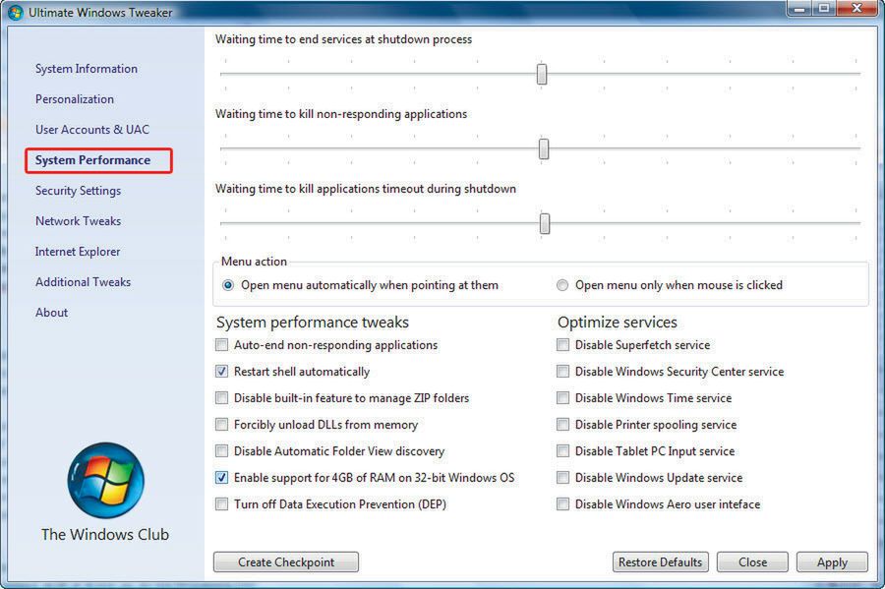Check Disable Windows Update service
The image size is (885, 589).
point(562,477)
